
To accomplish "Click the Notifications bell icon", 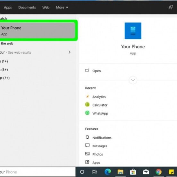I will (87, 137).
